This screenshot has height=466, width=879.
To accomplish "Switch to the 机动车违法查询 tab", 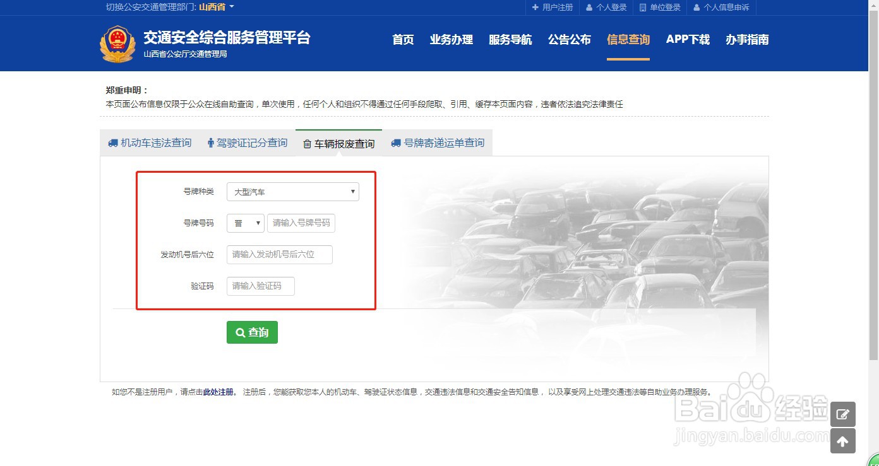I will click(150, 143).
